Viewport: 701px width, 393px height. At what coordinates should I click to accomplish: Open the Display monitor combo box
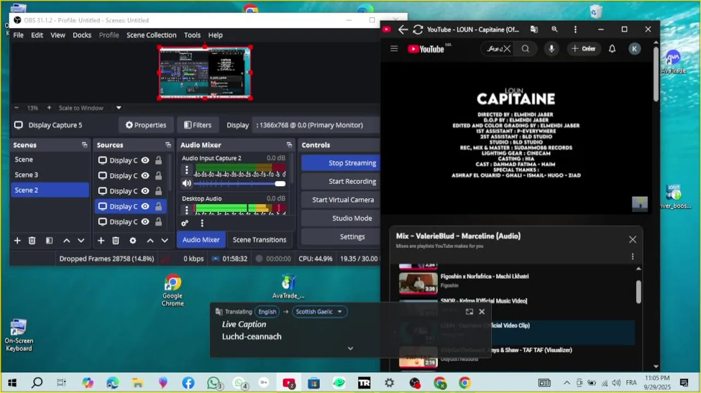click(x=317, y=125)
